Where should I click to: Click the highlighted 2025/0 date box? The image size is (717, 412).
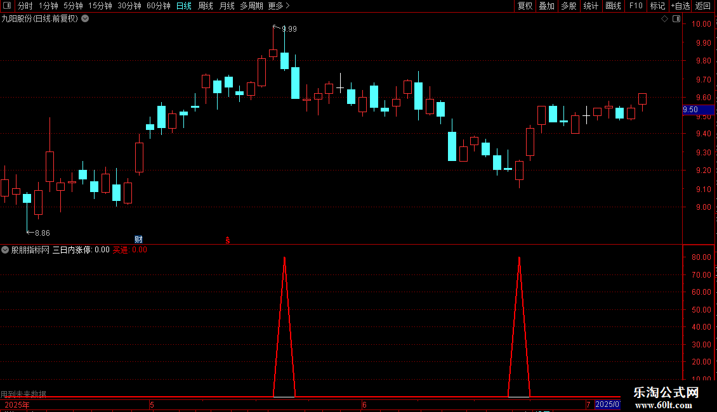(607, 404)
